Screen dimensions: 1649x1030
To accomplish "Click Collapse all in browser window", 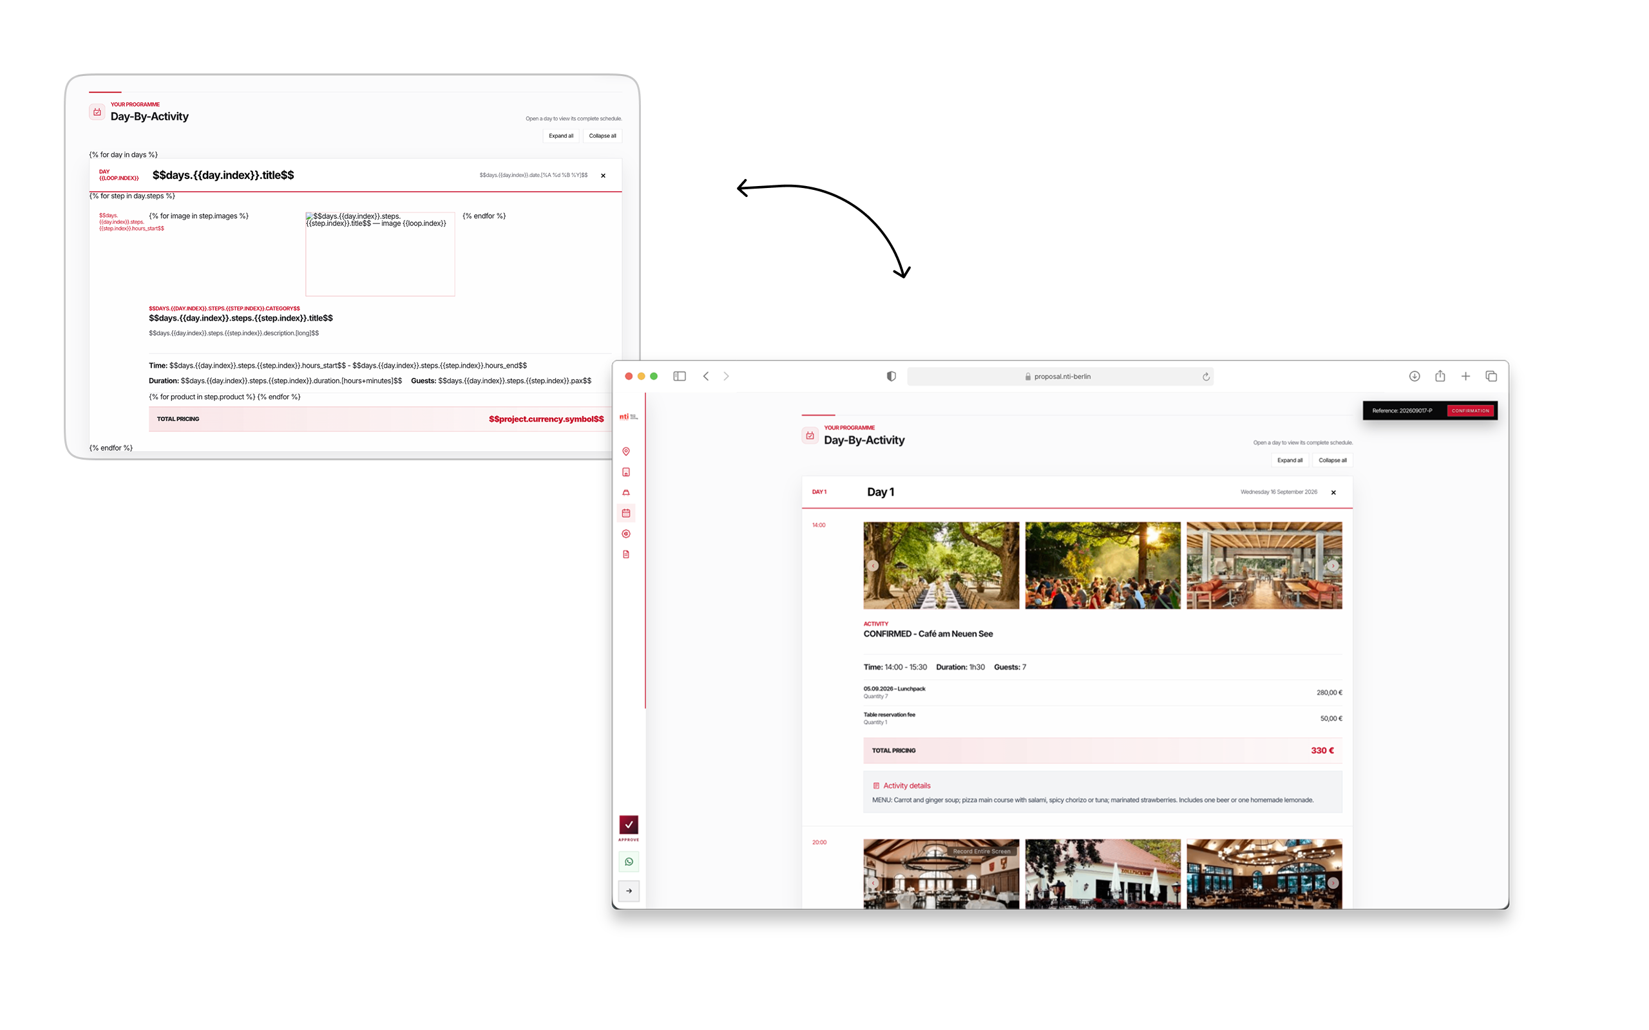I will [x=1332, y=460].
